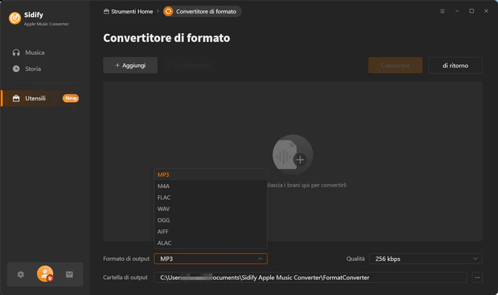Click the Aggiungi button to add files

point(130,66)
